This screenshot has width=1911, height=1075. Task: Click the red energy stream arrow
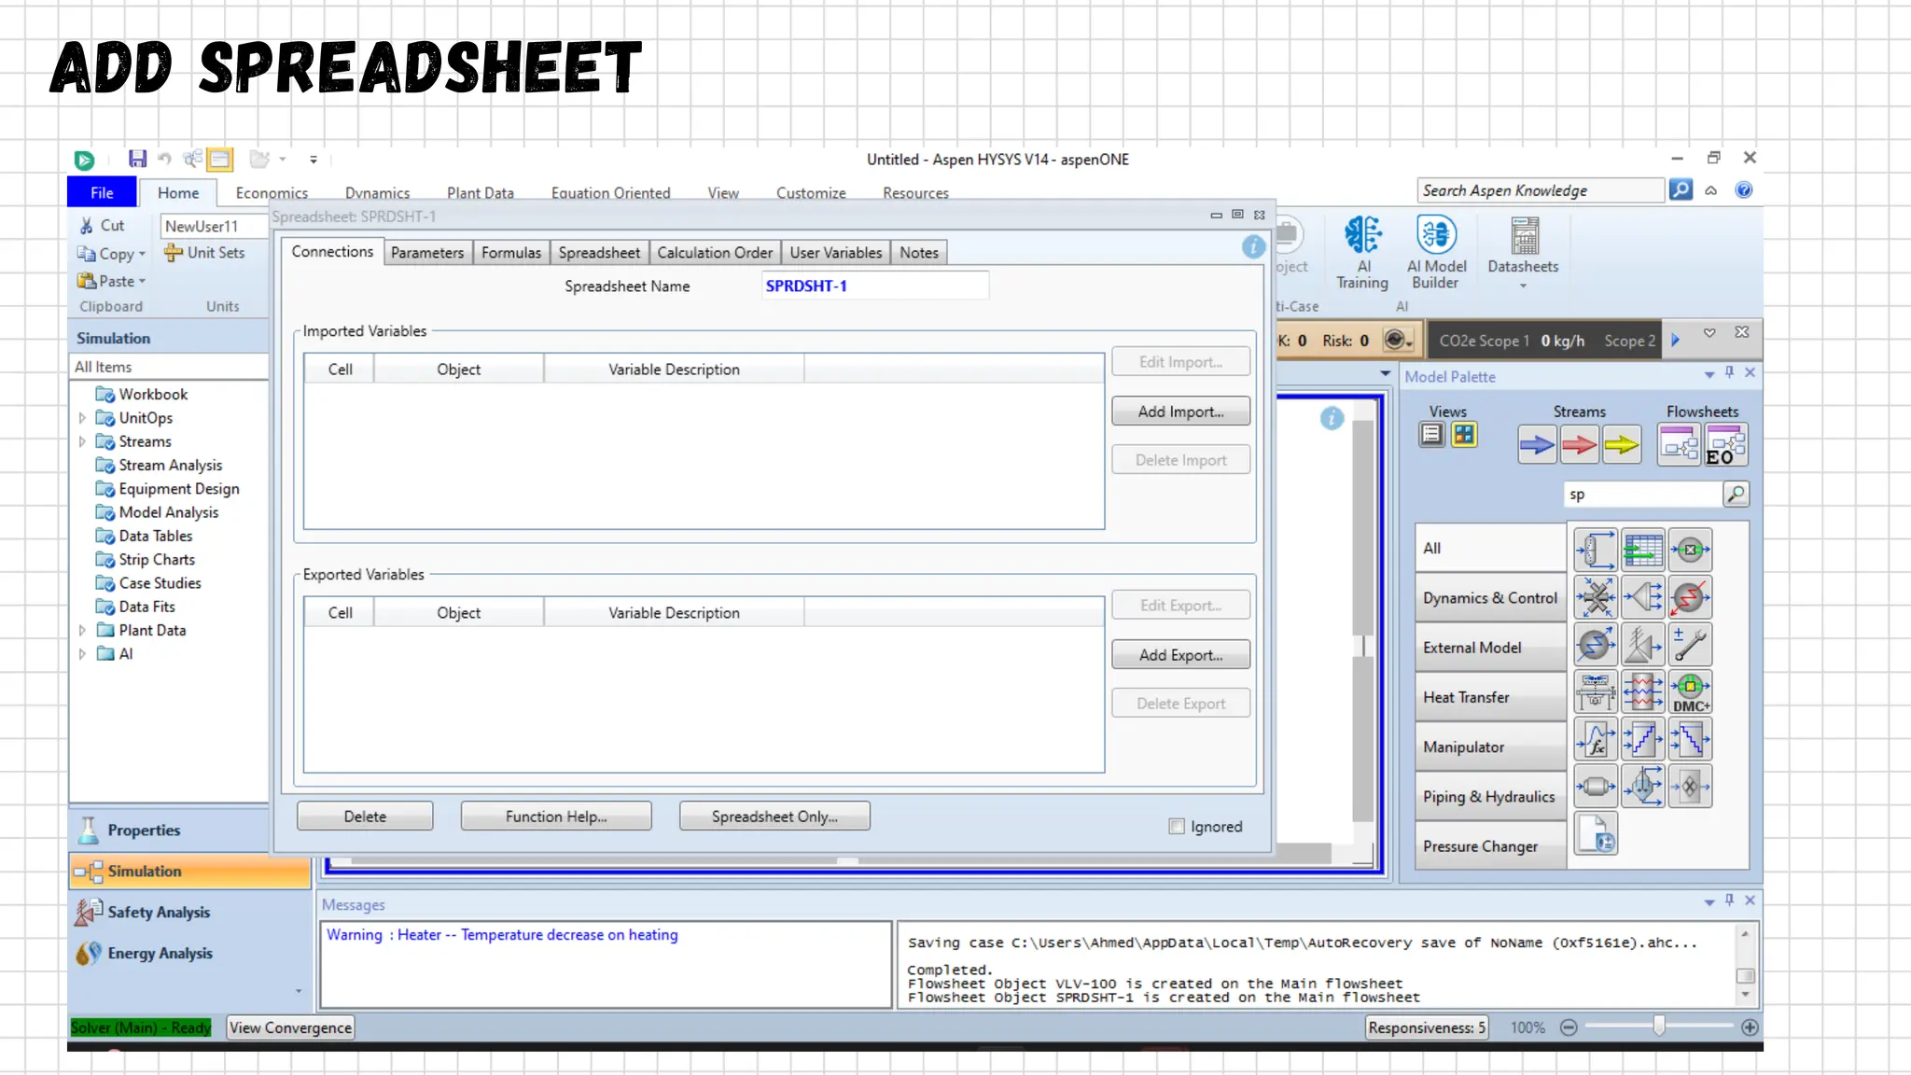pyautogui.click(x=1579, y=445)
